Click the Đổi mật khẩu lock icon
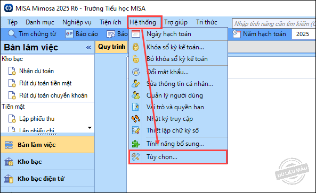Screen dimensions: 316x193 pos(136,72)
